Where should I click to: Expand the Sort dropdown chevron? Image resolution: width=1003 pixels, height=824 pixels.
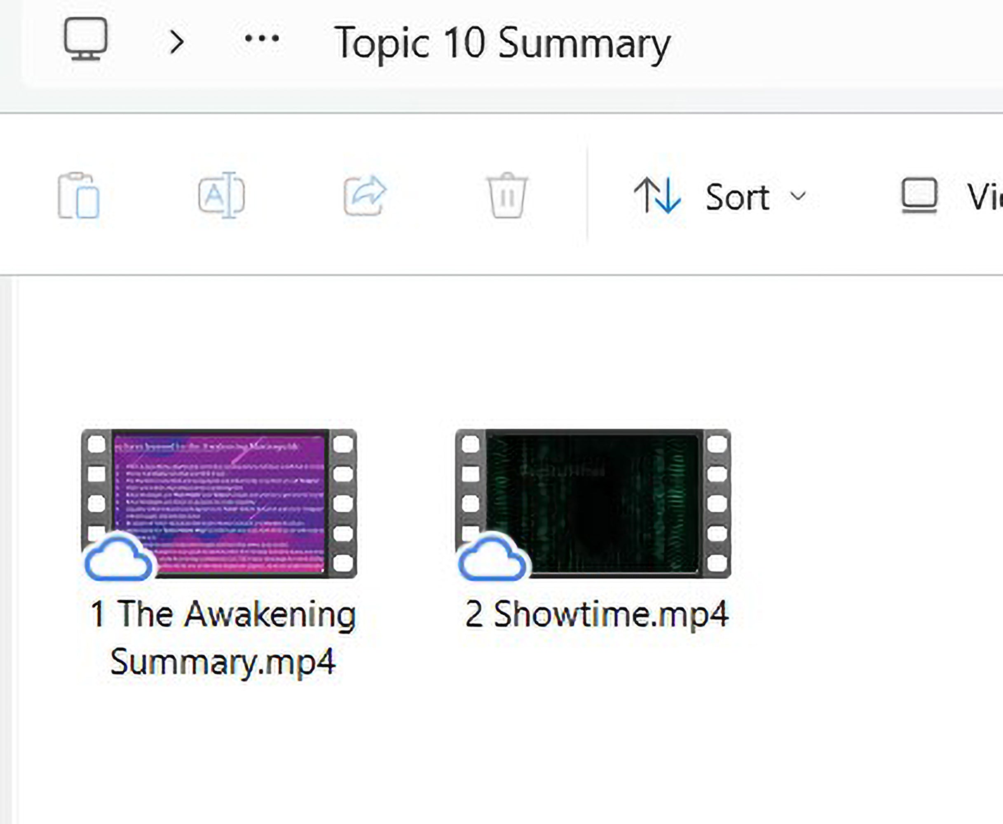[799, 196]
